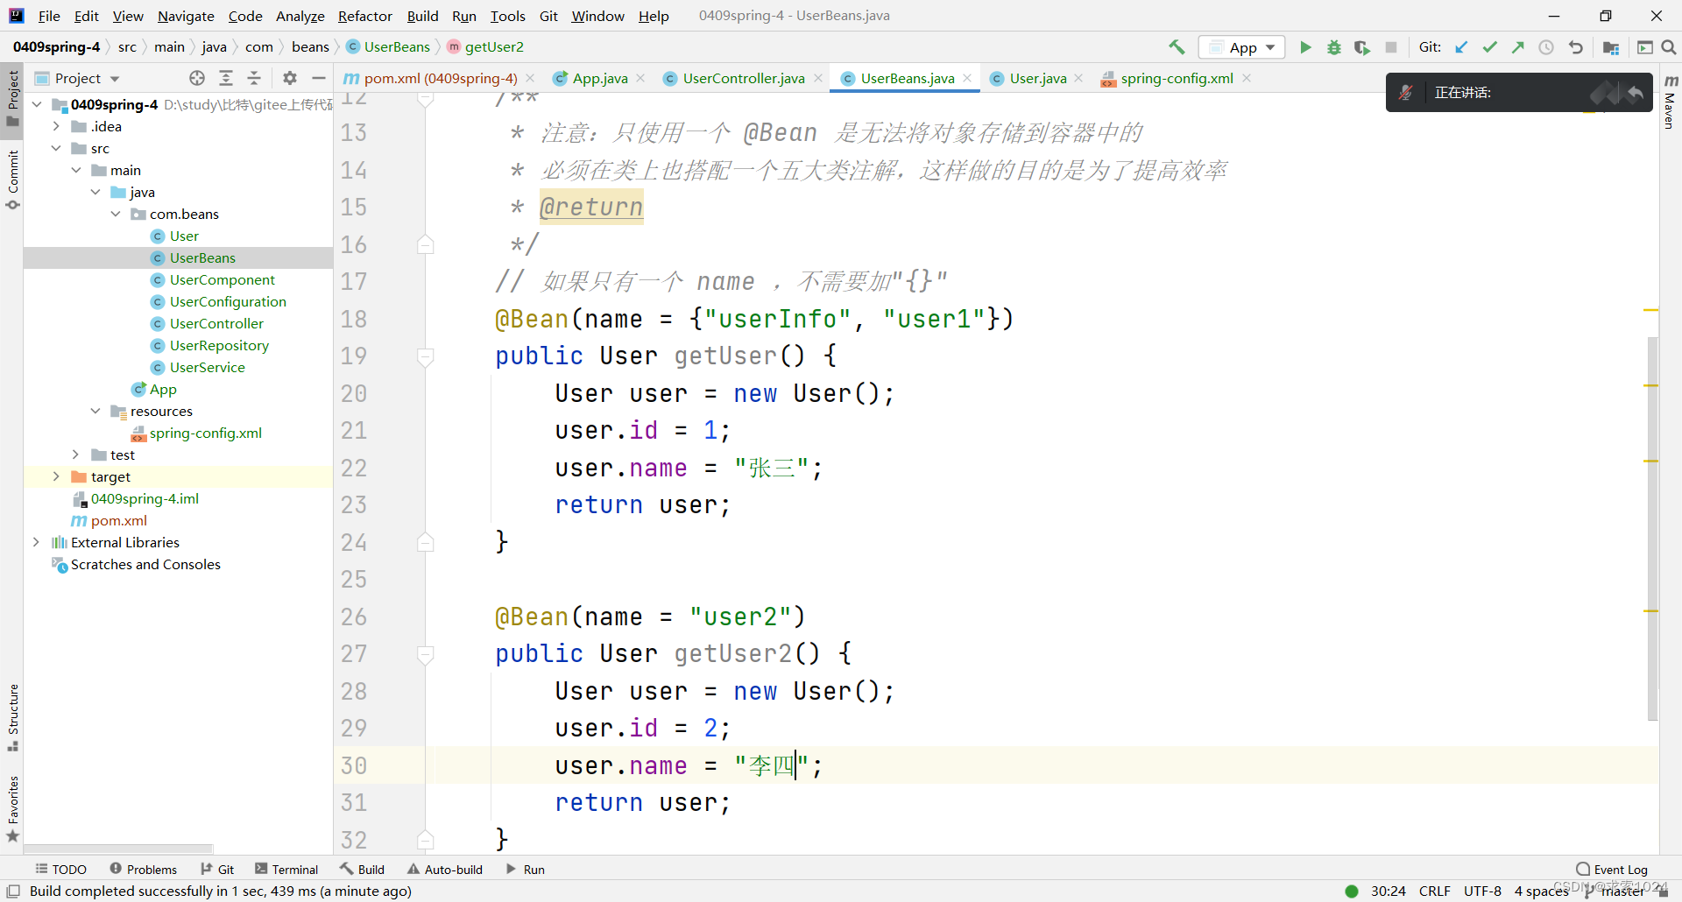Click the UTF-8 encoding indicator
The image size is (1682, 902).
(1482, 891)
